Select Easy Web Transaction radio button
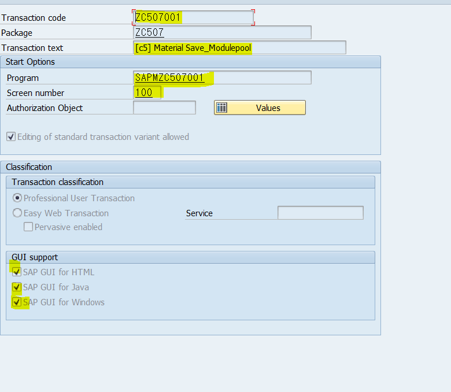 coord(17,213)
